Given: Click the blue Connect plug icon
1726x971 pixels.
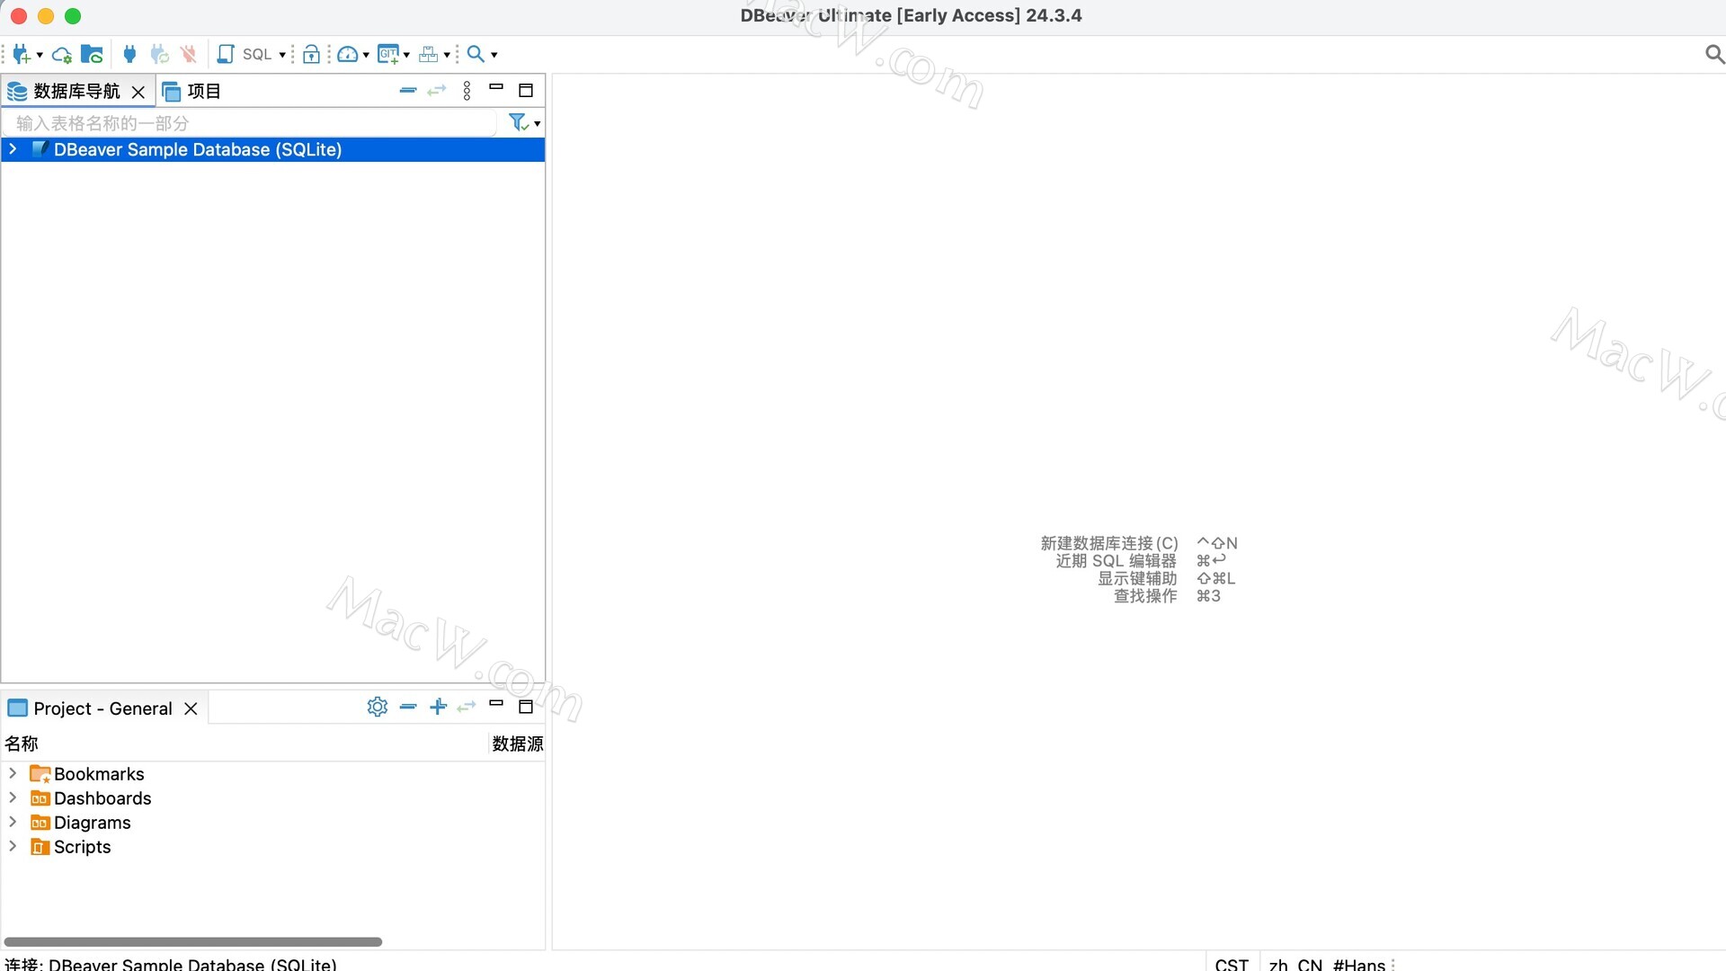Looking at the screenshot, I should pyautogui.click(x=130, y=55).
